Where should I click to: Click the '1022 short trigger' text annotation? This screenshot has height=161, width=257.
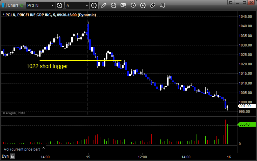[47, 66]
